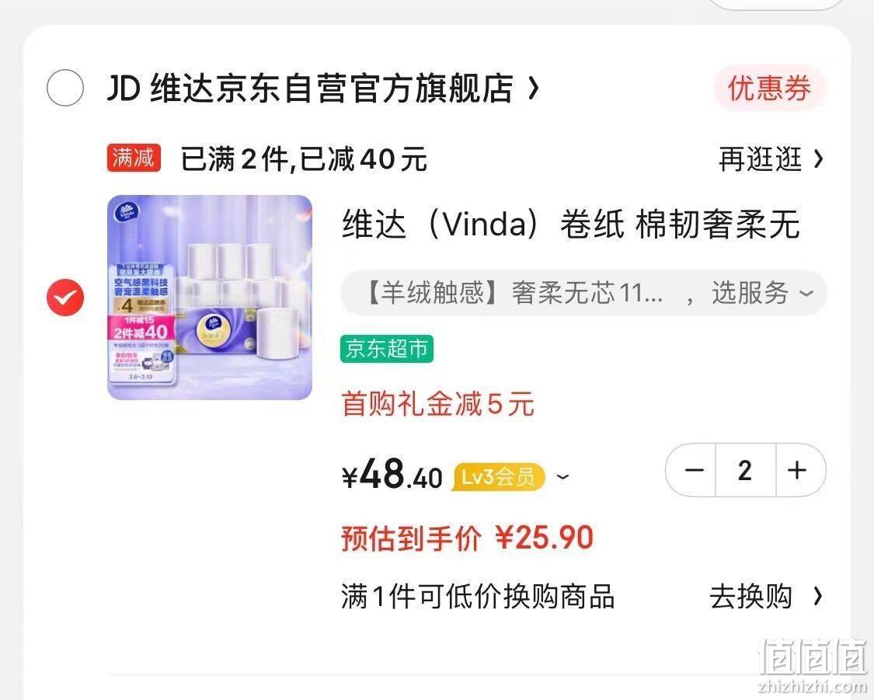This screenshot has width=874, height=700.
Task: Uncheck the selected Vinda 卷纸 item
Action: coord(65,297)
